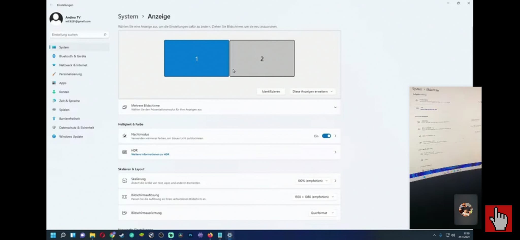This screenshot has height=240, width=520.
Task: Click the Windows Start button in taskbar
Action: point(53,235)
